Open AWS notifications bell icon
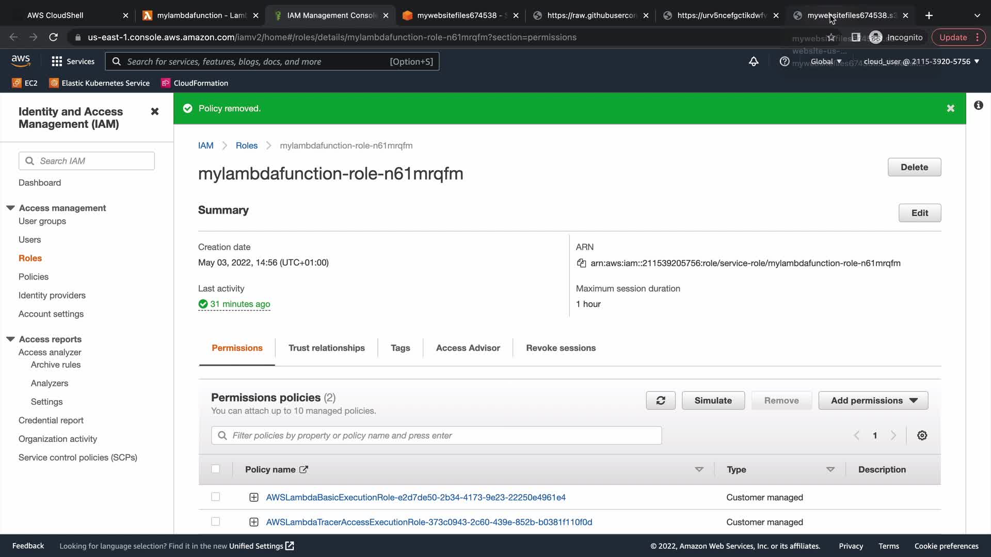This screenshot has height=557, width=991. tap(754, 61)
